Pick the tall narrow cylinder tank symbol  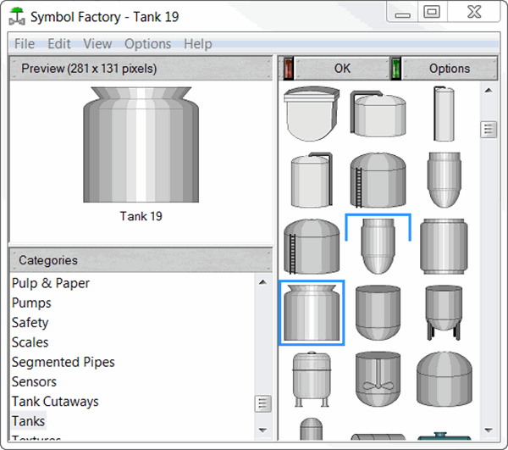click(x=444, y=114)
